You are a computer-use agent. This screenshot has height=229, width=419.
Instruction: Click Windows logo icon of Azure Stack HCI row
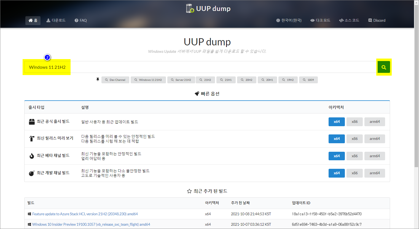coord(29,214)
